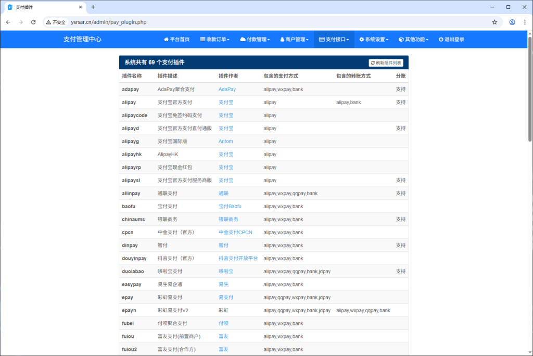Expand the 支付接口 dropdown menu

(x=334, y=40)
